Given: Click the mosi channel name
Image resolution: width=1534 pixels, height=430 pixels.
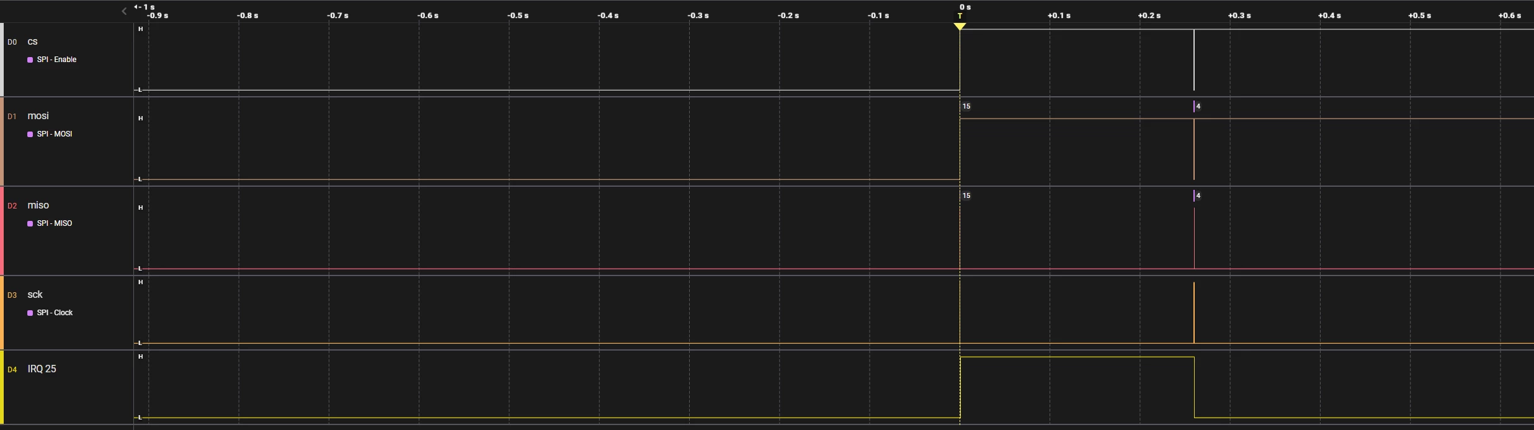Looking at the screenshot, I should [38, 116].
